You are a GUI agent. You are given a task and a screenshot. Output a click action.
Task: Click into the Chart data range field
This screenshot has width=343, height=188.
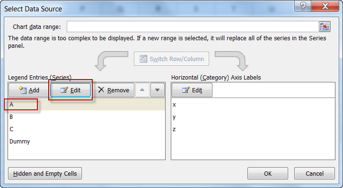point(193,27)
